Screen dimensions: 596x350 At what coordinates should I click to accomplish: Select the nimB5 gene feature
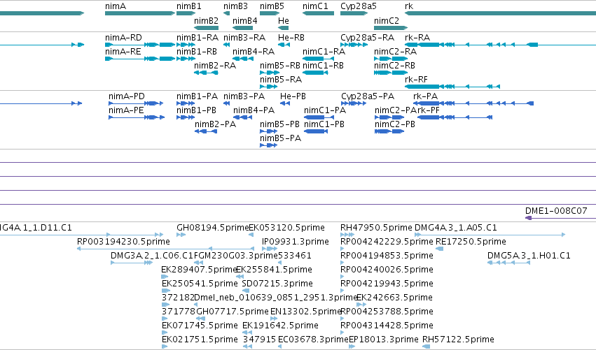[x=270, y=13]
